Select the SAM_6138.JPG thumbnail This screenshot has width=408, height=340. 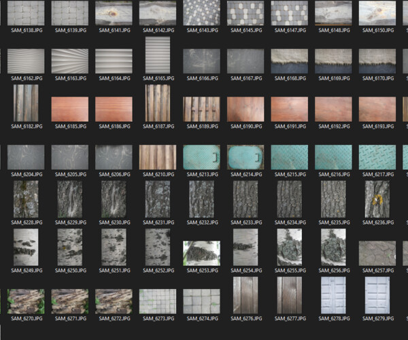pyautogui.click(x=26, y=13)
